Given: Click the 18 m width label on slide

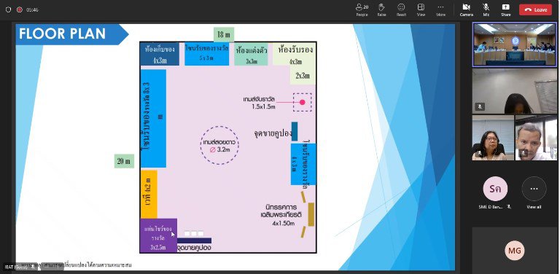Looking at the screenshot, I should click(x=224, y=34).
